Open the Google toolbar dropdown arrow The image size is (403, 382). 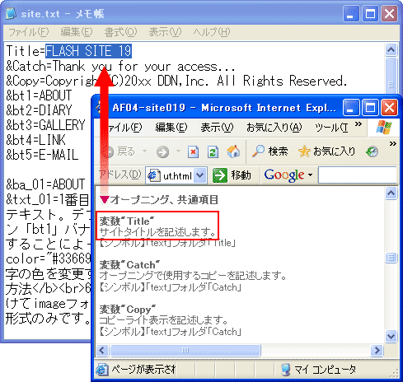tap(311, 175)
